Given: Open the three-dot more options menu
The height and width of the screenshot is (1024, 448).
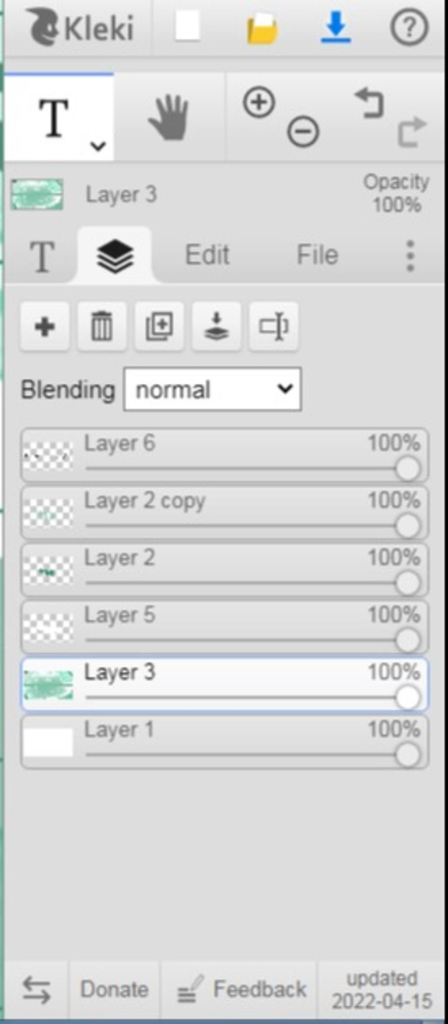Looking at the screenshot, I should (x=410, y=256).
